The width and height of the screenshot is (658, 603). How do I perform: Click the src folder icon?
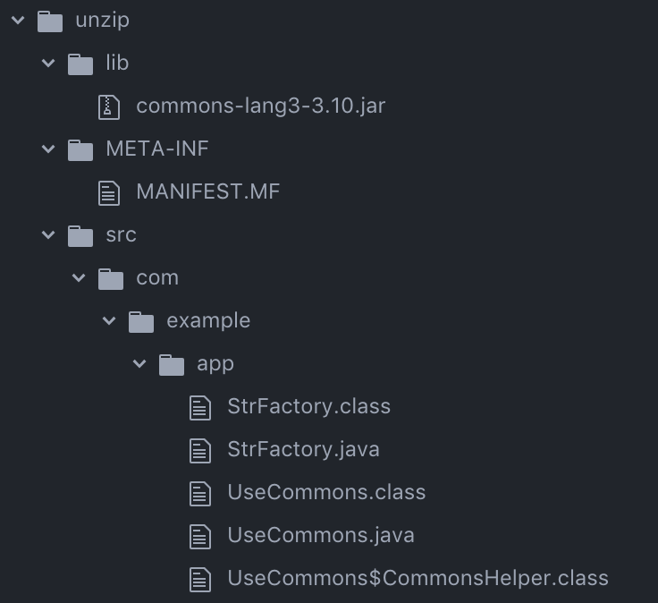point(80,235)
